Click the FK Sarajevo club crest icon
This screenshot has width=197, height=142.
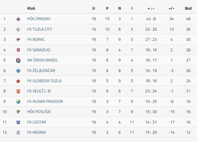[x=18, y=50]
